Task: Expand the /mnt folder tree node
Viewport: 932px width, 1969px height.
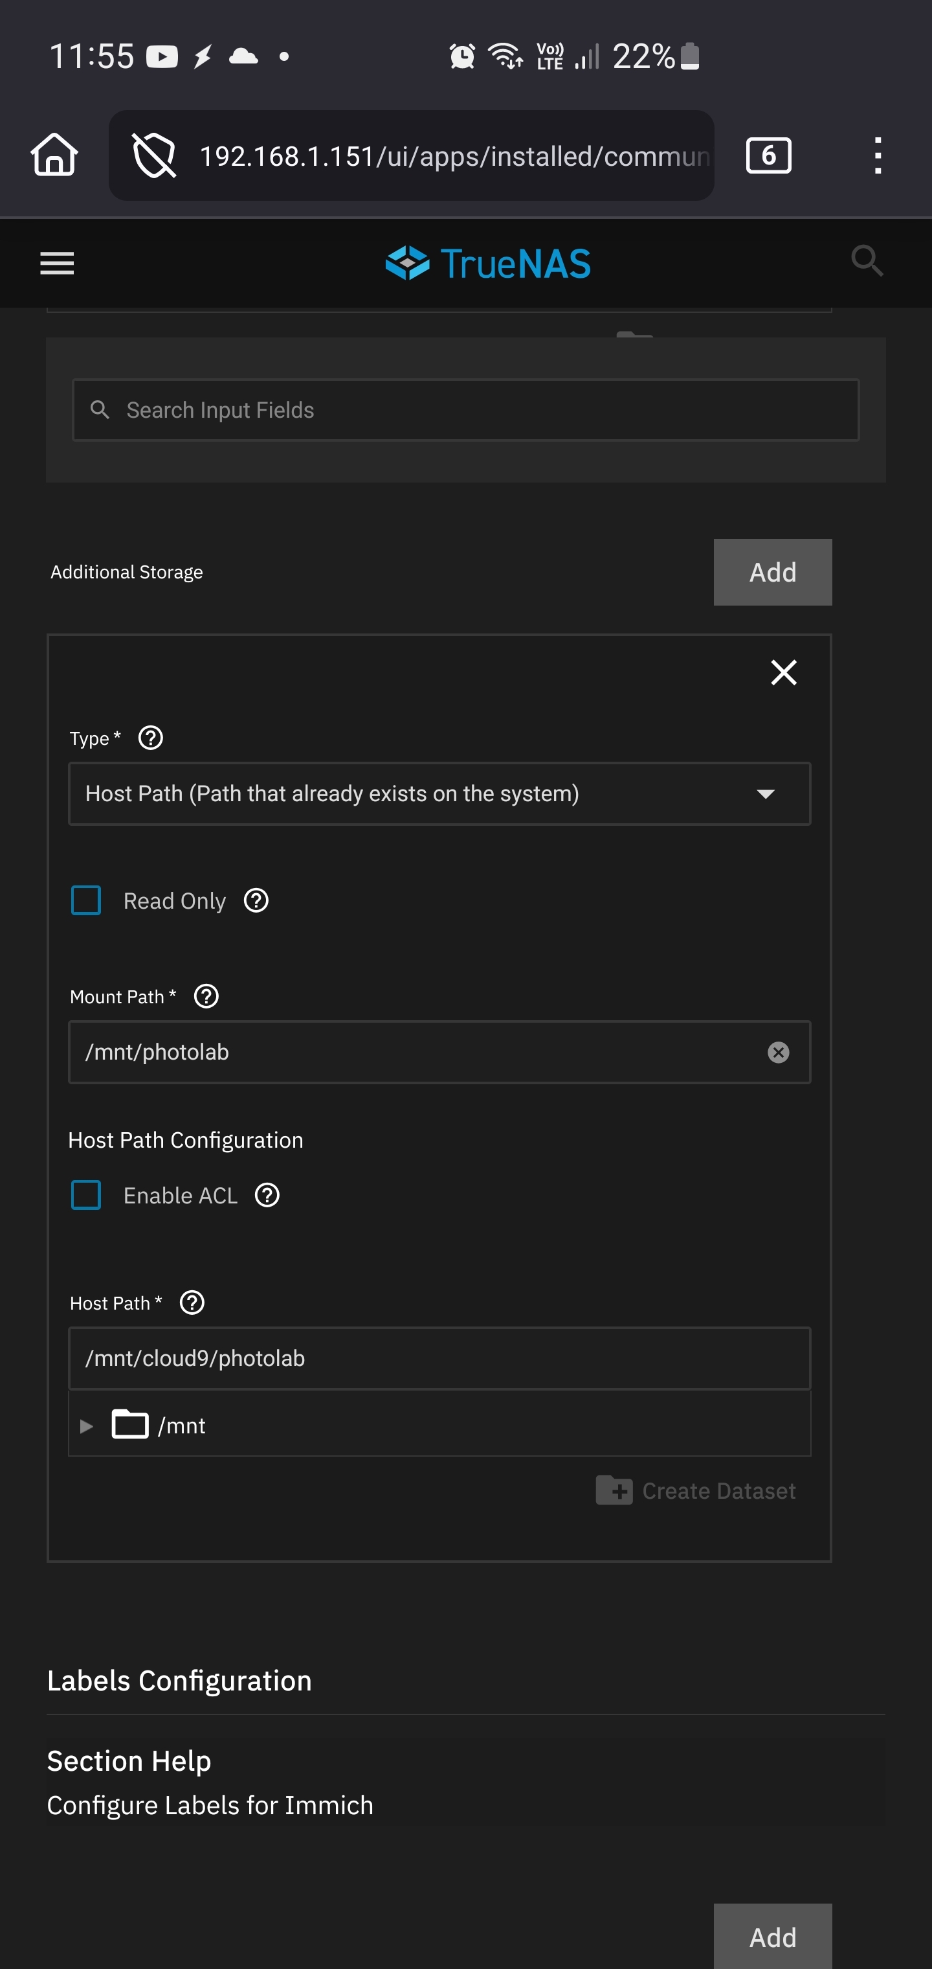Action: coord(87,1426)
